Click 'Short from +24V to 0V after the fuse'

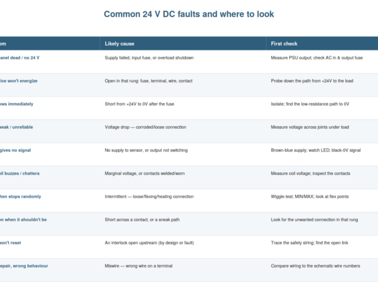139,104
